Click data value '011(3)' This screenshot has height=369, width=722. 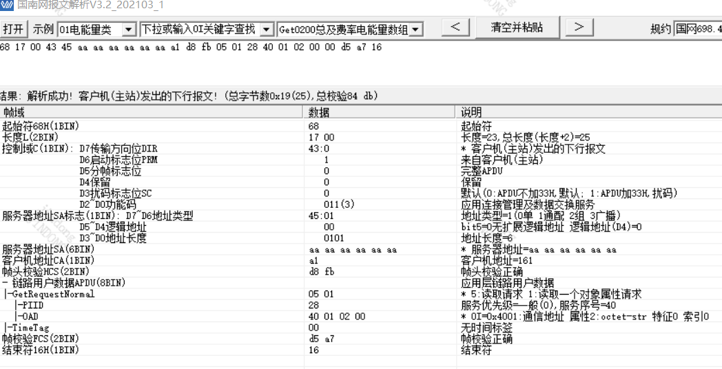[x=339, y=204]
